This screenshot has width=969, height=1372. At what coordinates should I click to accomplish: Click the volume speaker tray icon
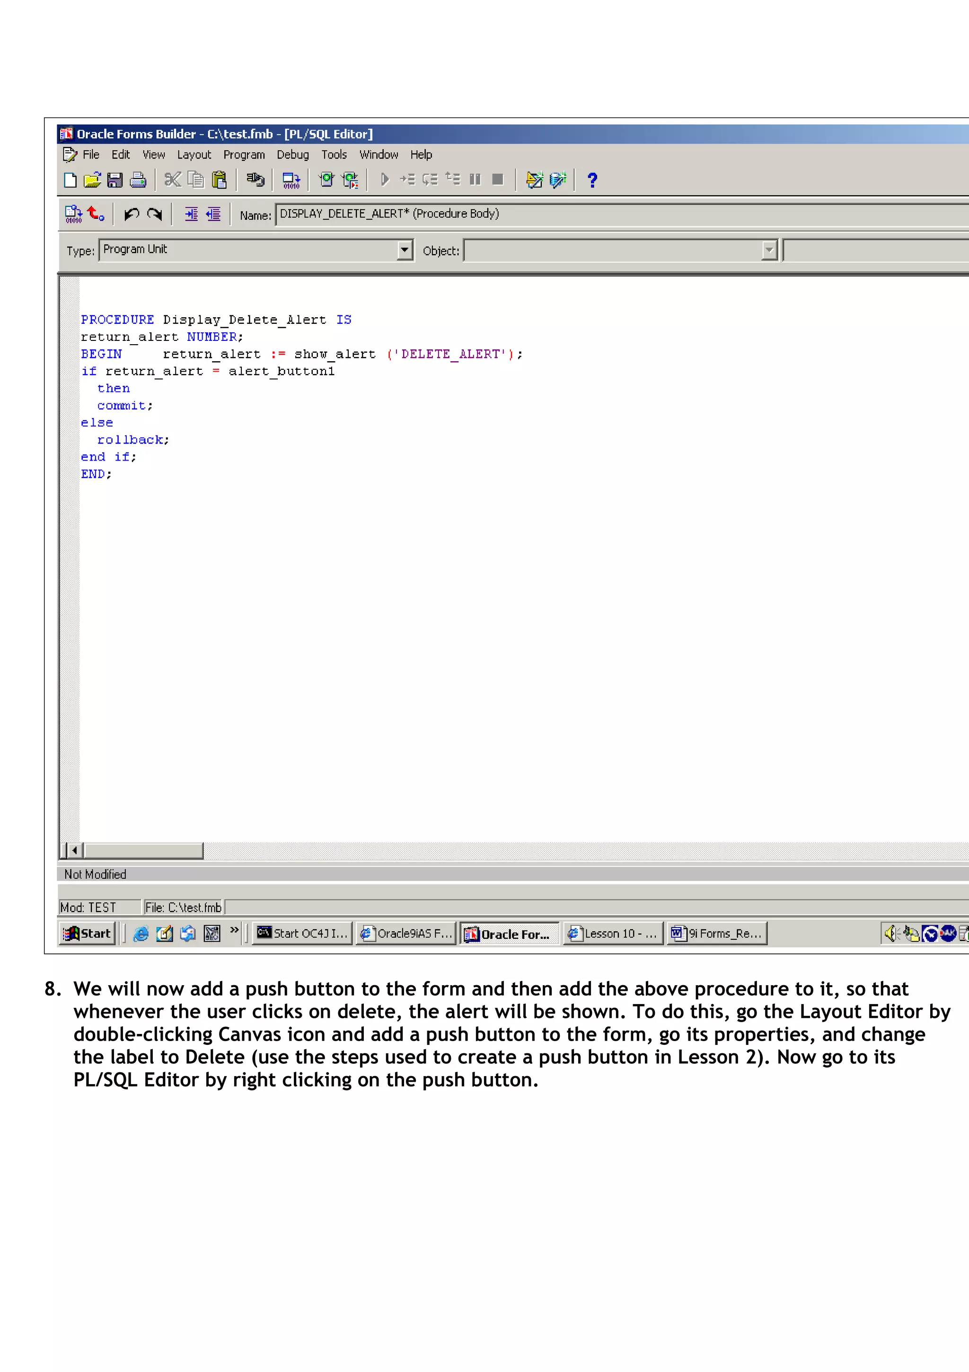tap(891, 934)
